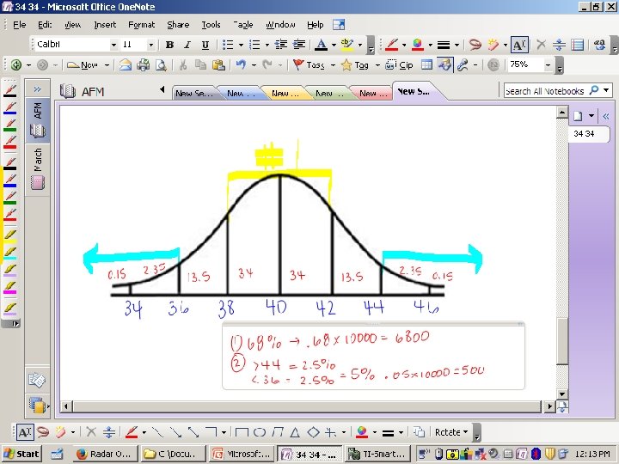Click the Delete button in top drawing toolbar
The height and width of the screenshot is (464, 619).
point(542,45)
